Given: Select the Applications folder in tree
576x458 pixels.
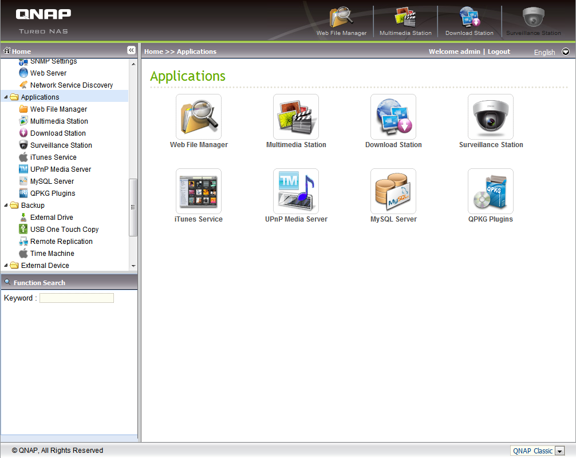Looking at the screenshot, I should (40, 97).
